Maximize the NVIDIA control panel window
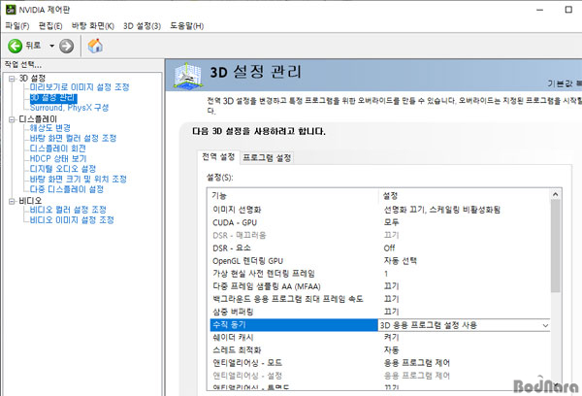Viewport: 582px width, 396px height. [x=568, y=10]
